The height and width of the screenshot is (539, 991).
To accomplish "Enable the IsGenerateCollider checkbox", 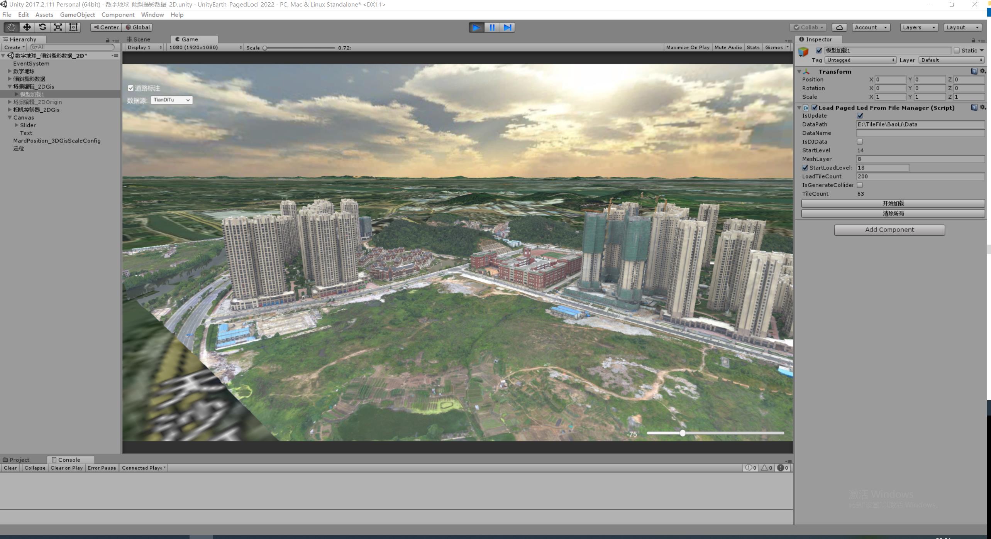I will click(x=860, y=185).
